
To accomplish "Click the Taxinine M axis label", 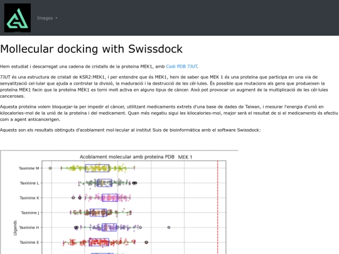I will (x=29, y=168).
